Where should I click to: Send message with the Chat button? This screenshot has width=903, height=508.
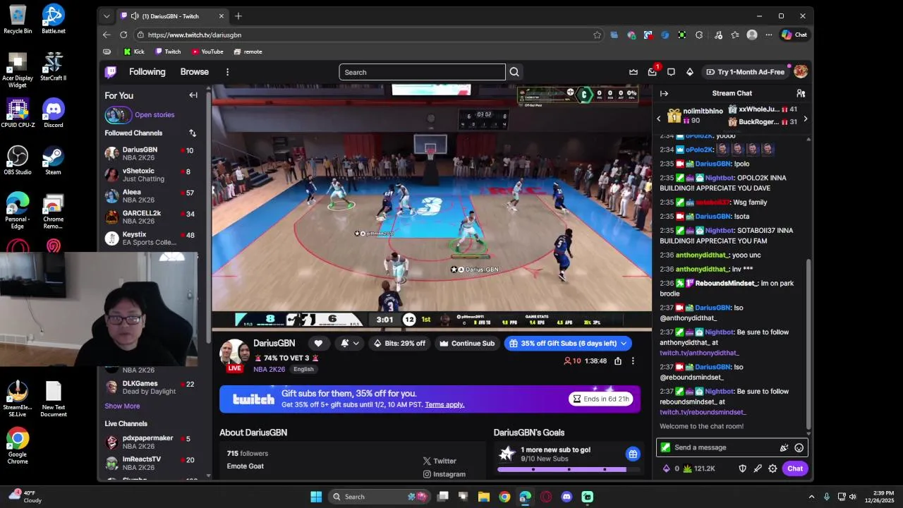795,468
